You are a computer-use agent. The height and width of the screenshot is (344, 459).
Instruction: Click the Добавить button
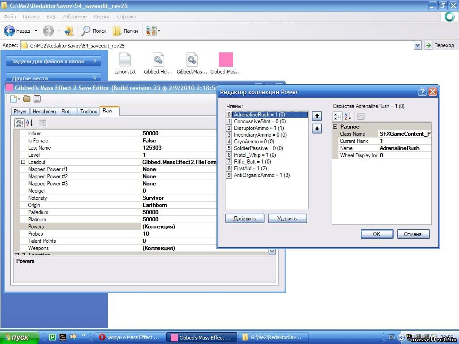(x=245, y=219)
